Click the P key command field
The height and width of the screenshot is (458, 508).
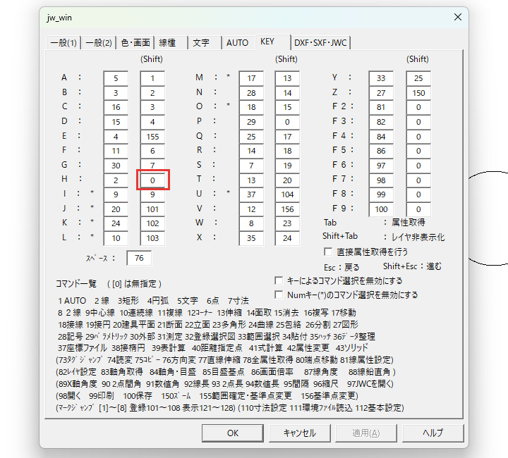(x=251, y=122)
